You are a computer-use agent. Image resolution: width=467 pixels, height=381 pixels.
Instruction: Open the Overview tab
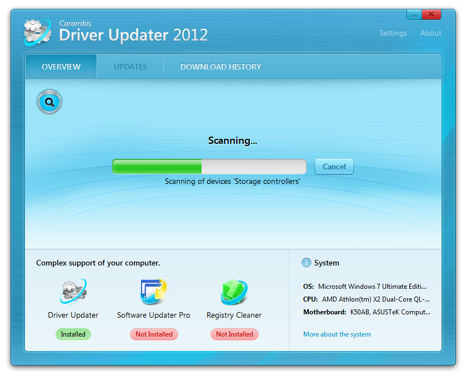tap(61, 67)
